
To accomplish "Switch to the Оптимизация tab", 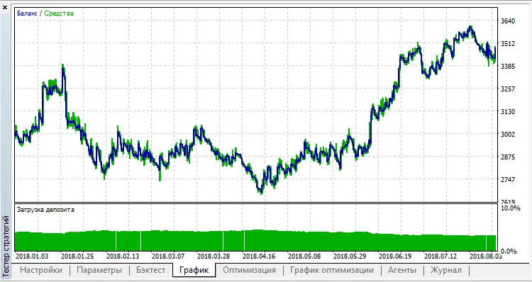I will point(249,270).
